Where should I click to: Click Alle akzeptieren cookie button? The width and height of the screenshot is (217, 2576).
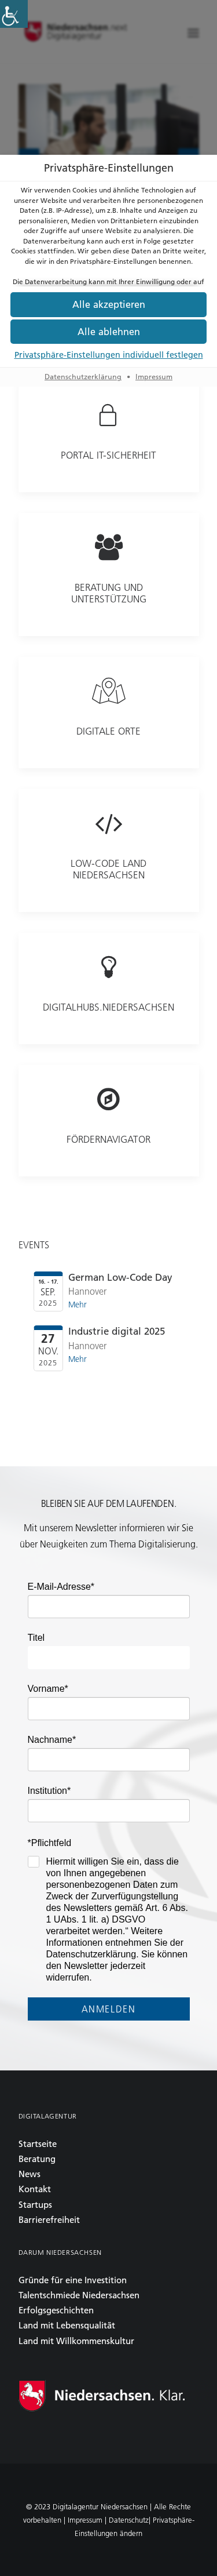[108, 304]
